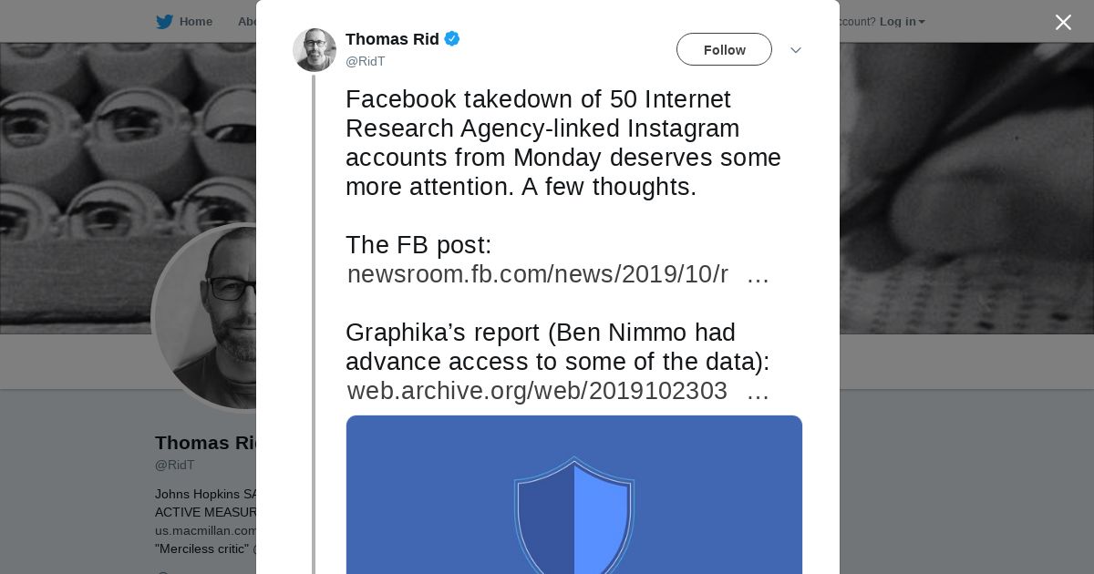Click Thomas Rid's small avatar in tweet
1094x574 pixels.
coord(315,50)
